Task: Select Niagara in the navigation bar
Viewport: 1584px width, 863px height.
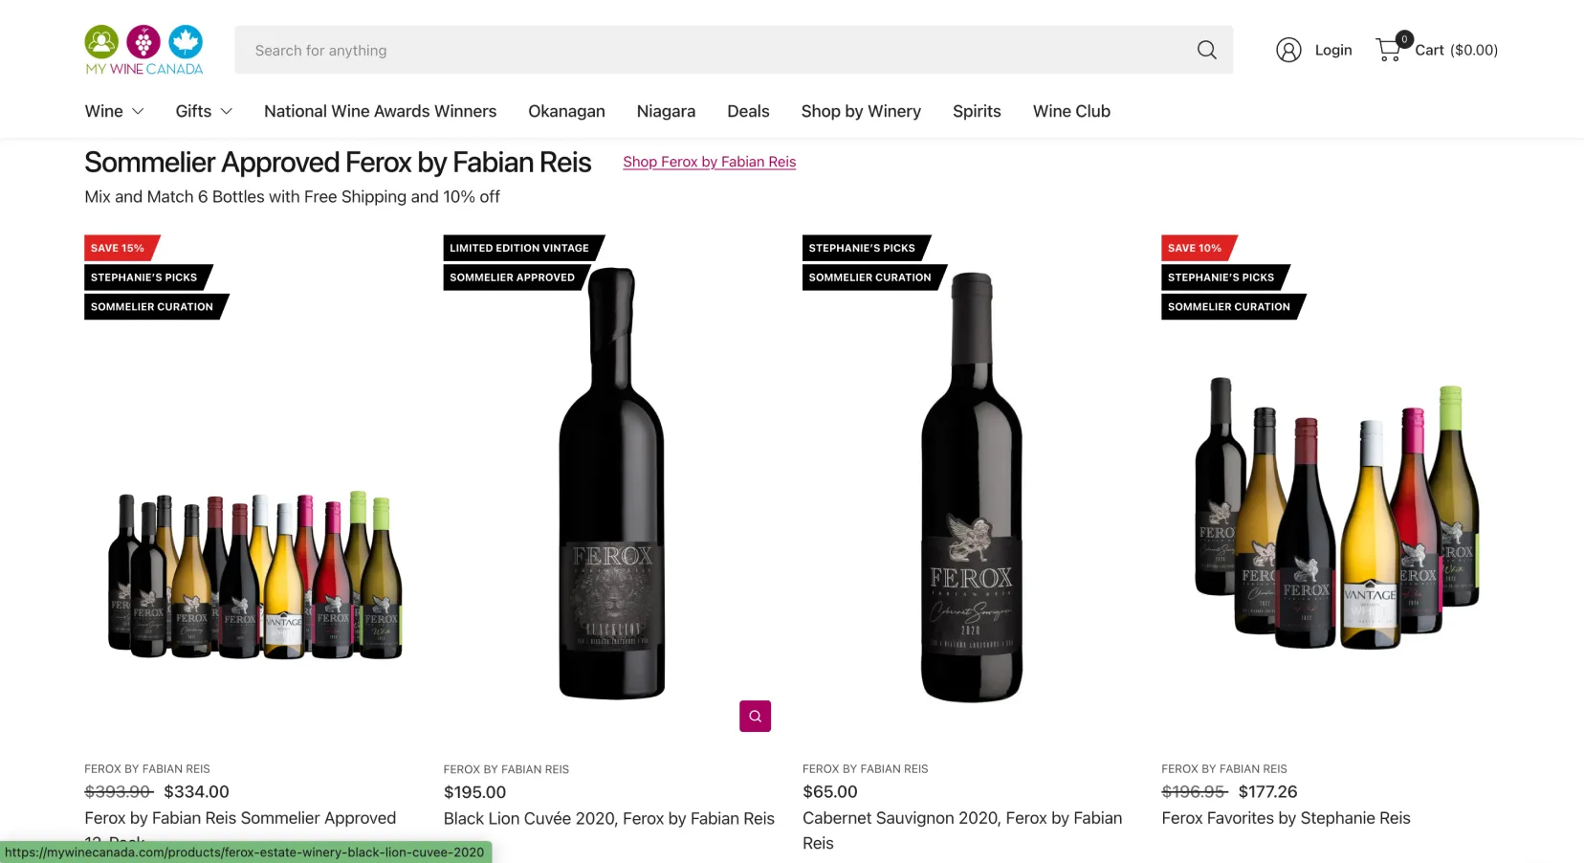Action: coord(666,111)
